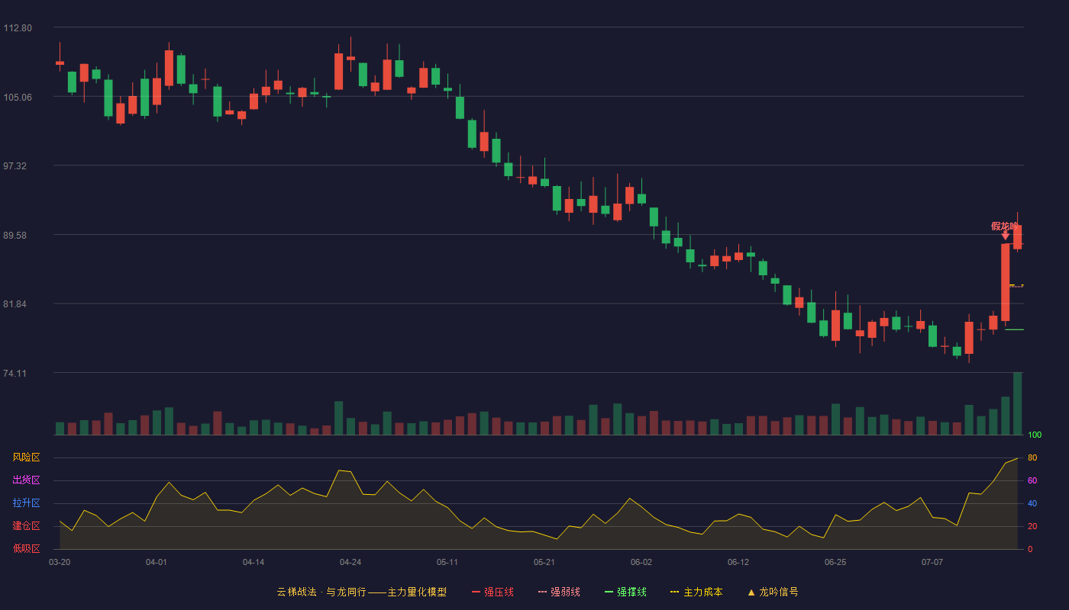Click the 06-02 date label

pos(641,562)
